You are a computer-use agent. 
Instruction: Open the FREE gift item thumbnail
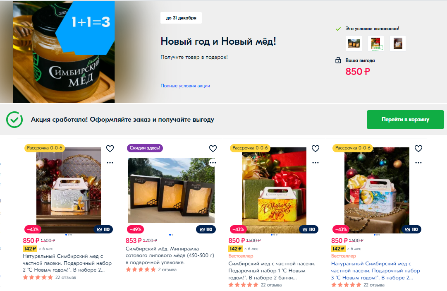376,43
